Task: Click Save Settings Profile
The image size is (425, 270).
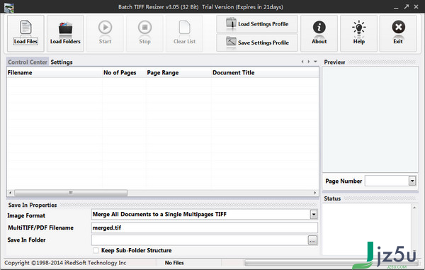Action: (257, 43)
